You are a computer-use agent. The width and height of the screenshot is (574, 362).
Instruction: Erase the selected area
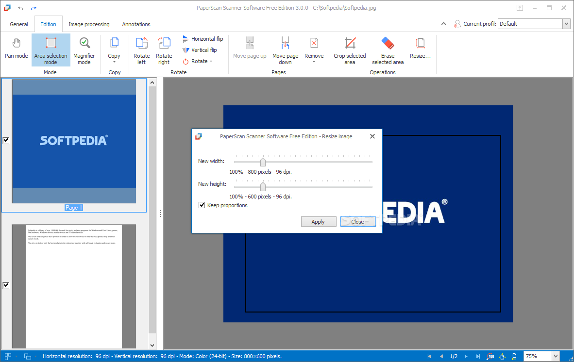tap(388, 49)
